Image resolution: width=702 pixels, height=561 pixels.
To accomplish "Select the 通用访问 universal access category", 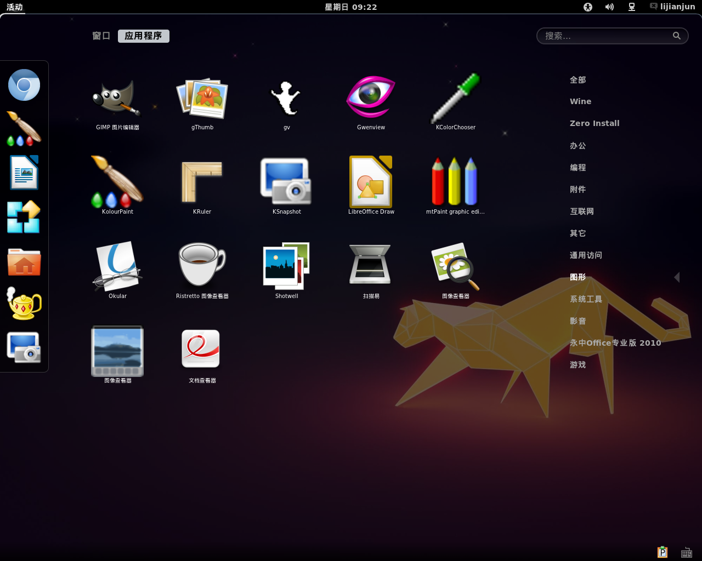I will coord(586,255).
